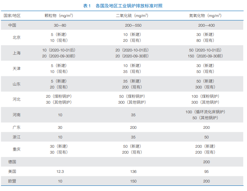Select the "北京" row label

click(x=16, y=37)
